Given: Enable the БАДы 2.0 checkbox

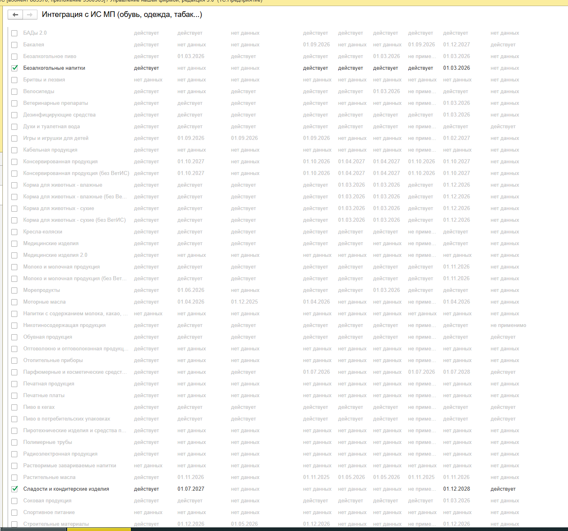Looking at the screenshot, I should click(x=14, y=33).
